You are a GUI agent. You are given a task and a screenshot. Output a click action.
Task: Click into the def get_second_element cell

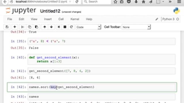(x=101, y=59)
